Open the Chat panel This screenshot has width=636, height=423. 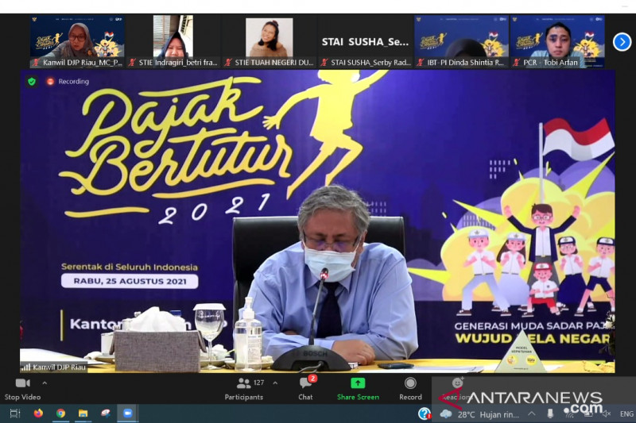(x=306, y=389)
